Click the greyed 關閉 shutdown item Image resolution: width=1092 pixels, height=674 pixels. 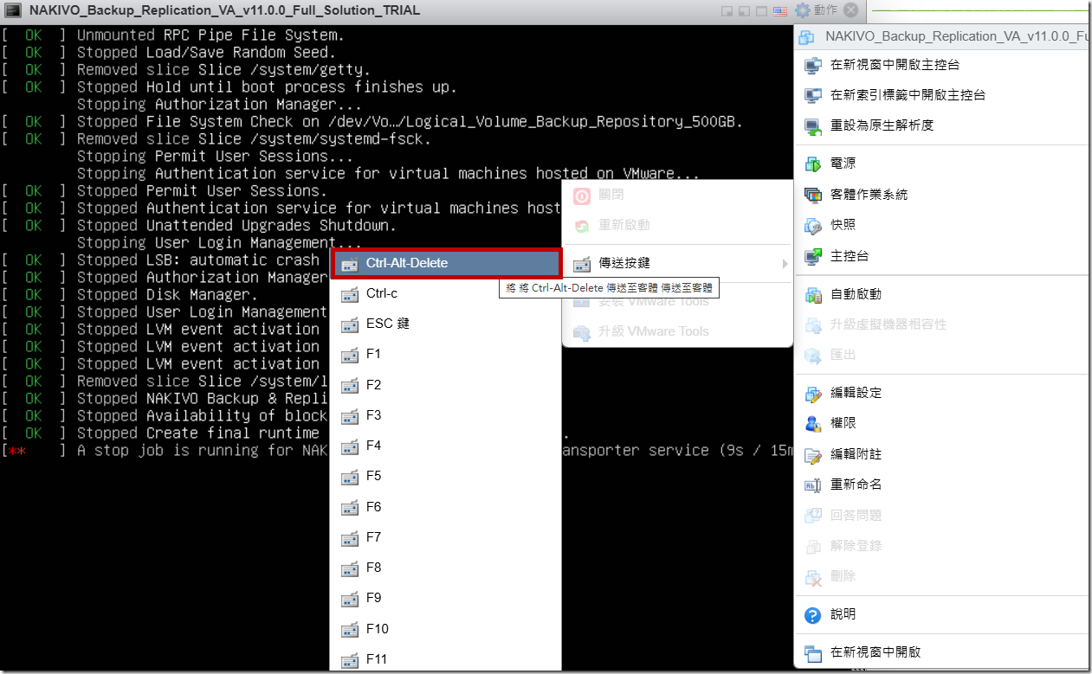tap(677, 195)
